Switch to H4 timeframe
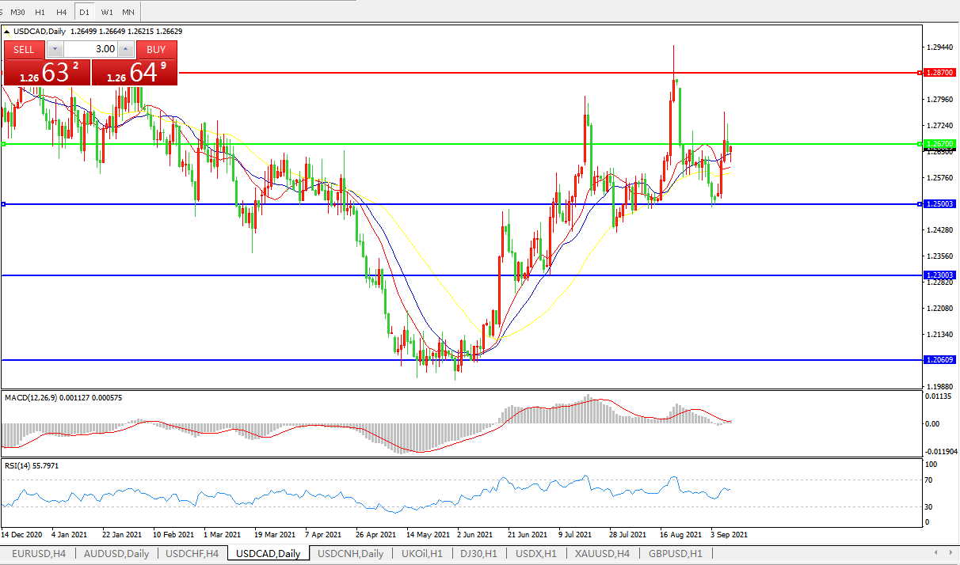 tap(62, 12)
